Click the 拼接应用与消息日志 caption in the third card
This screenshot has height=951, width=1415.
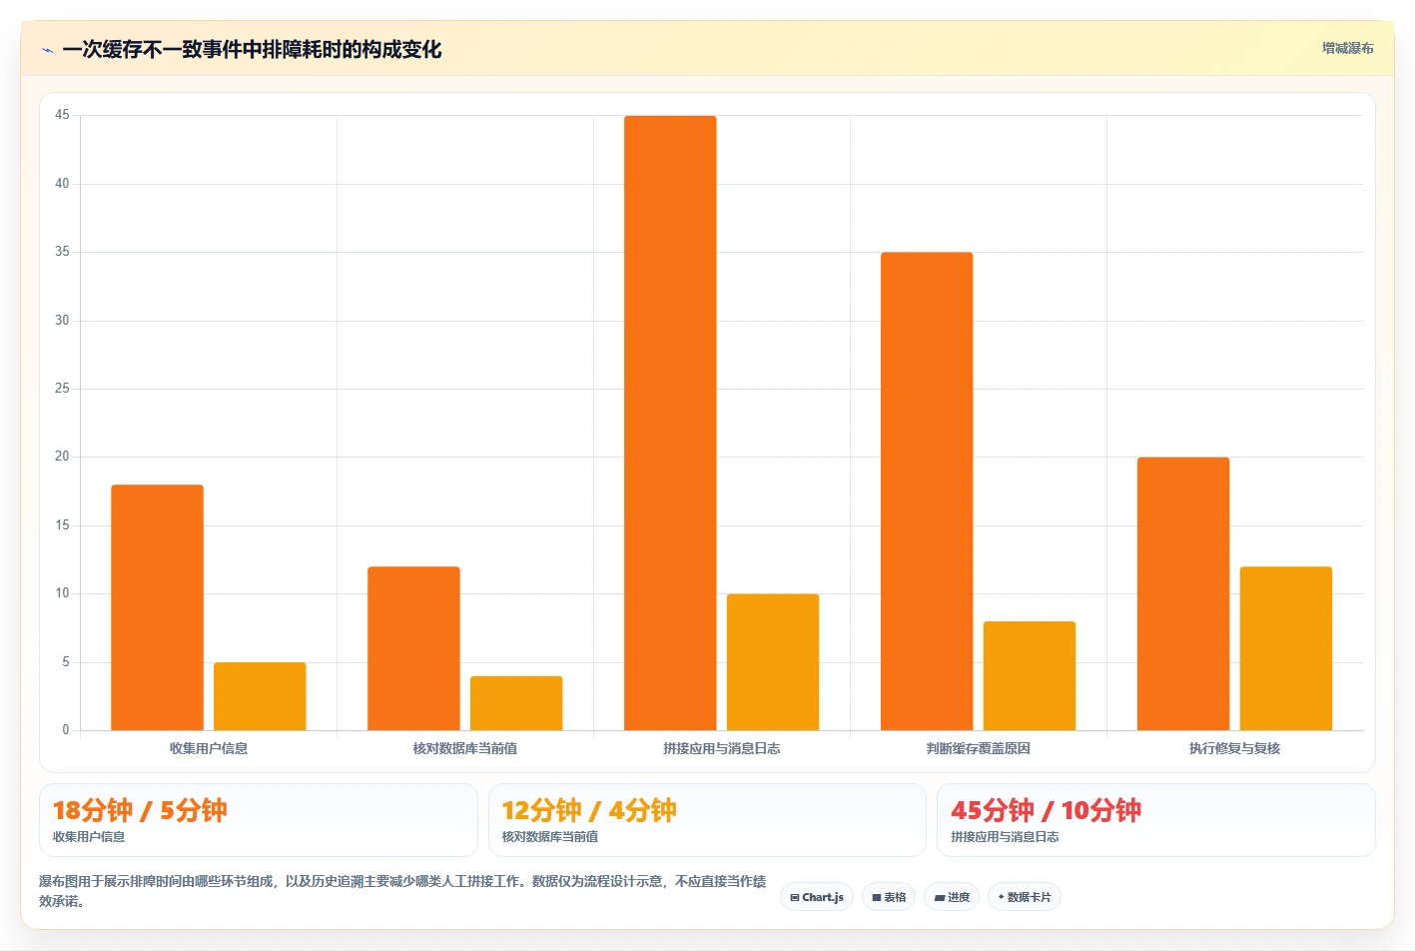[x=1005, y=837]
